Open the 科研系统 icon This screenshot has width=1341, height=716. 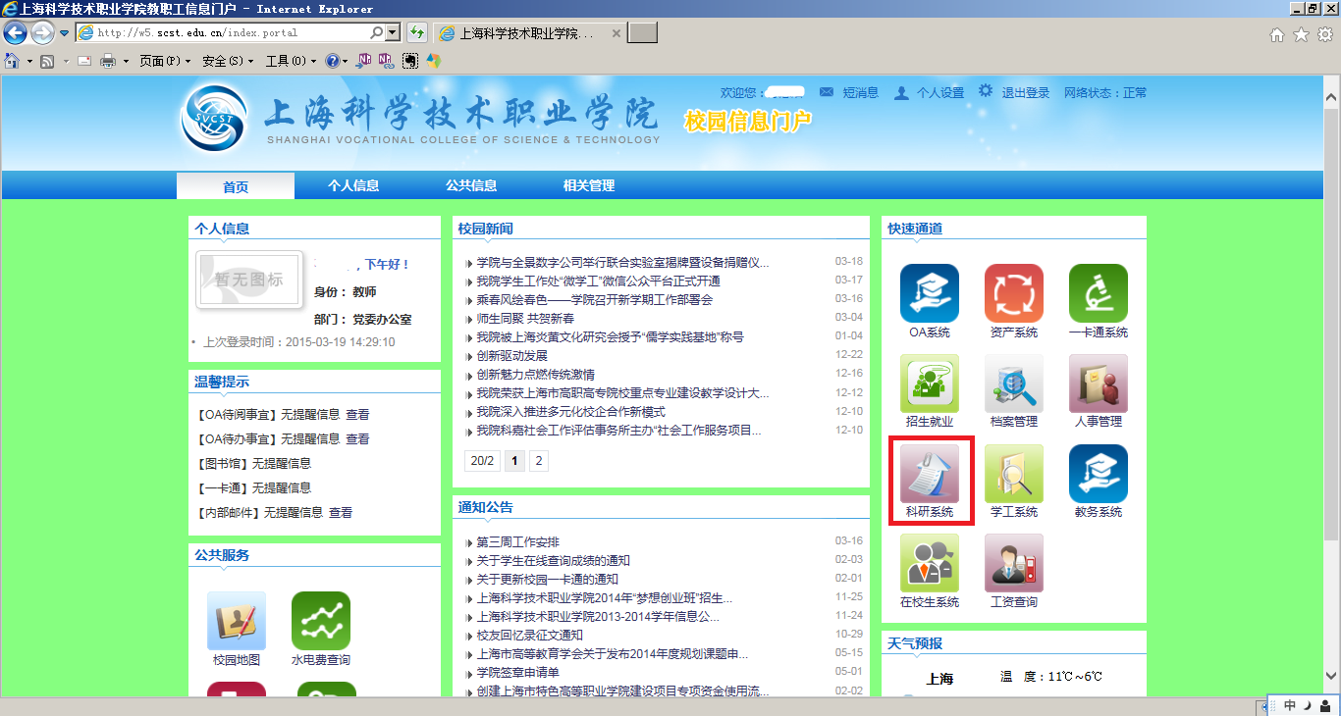929,474
